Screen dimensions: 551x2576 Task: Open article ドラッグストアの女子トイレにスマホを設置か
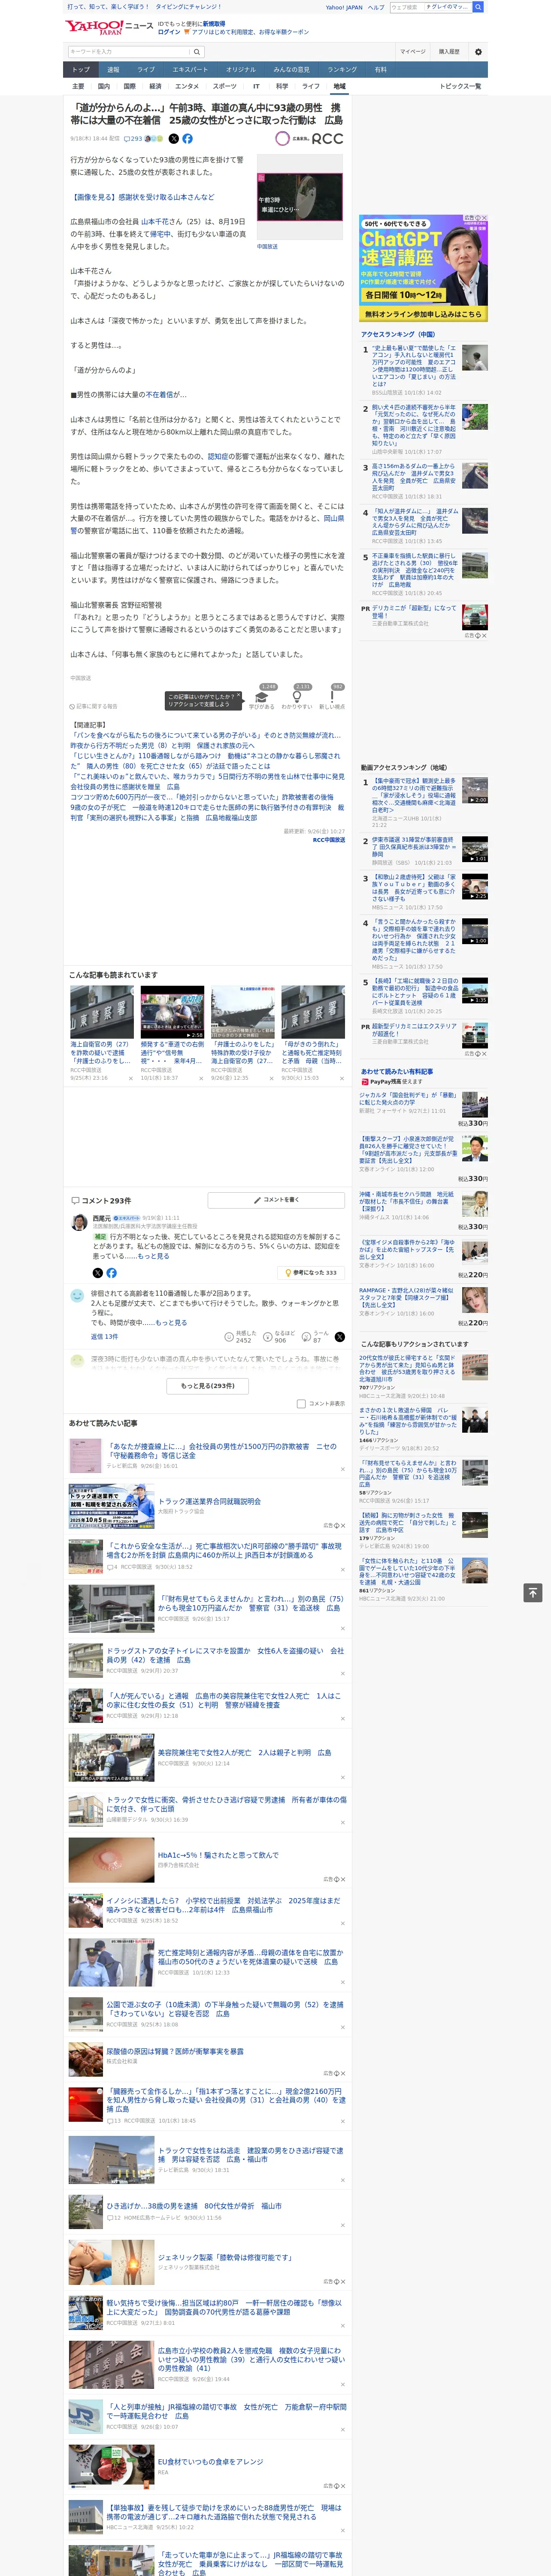click(225, 1655)
